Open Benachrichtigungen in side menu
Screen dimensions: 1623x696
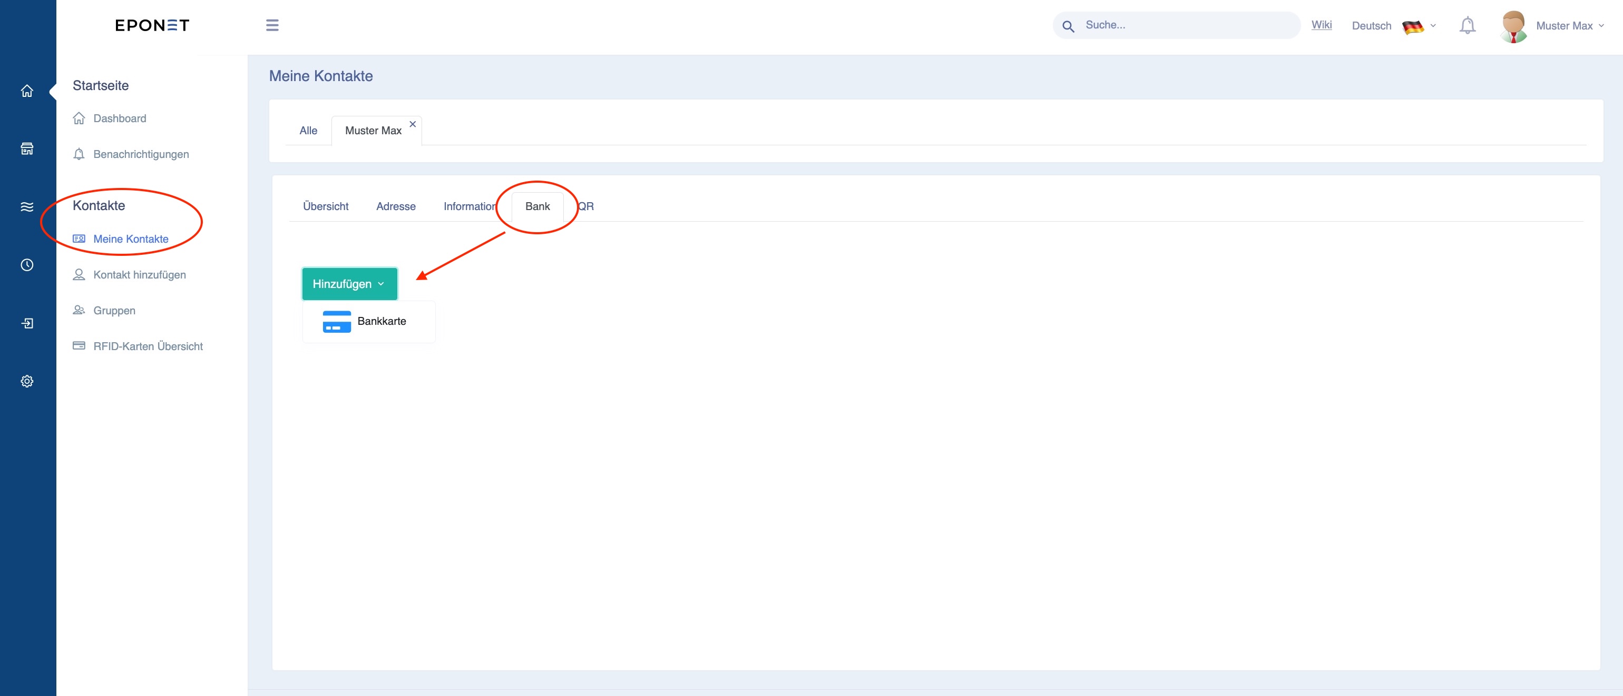pos(141,154)
